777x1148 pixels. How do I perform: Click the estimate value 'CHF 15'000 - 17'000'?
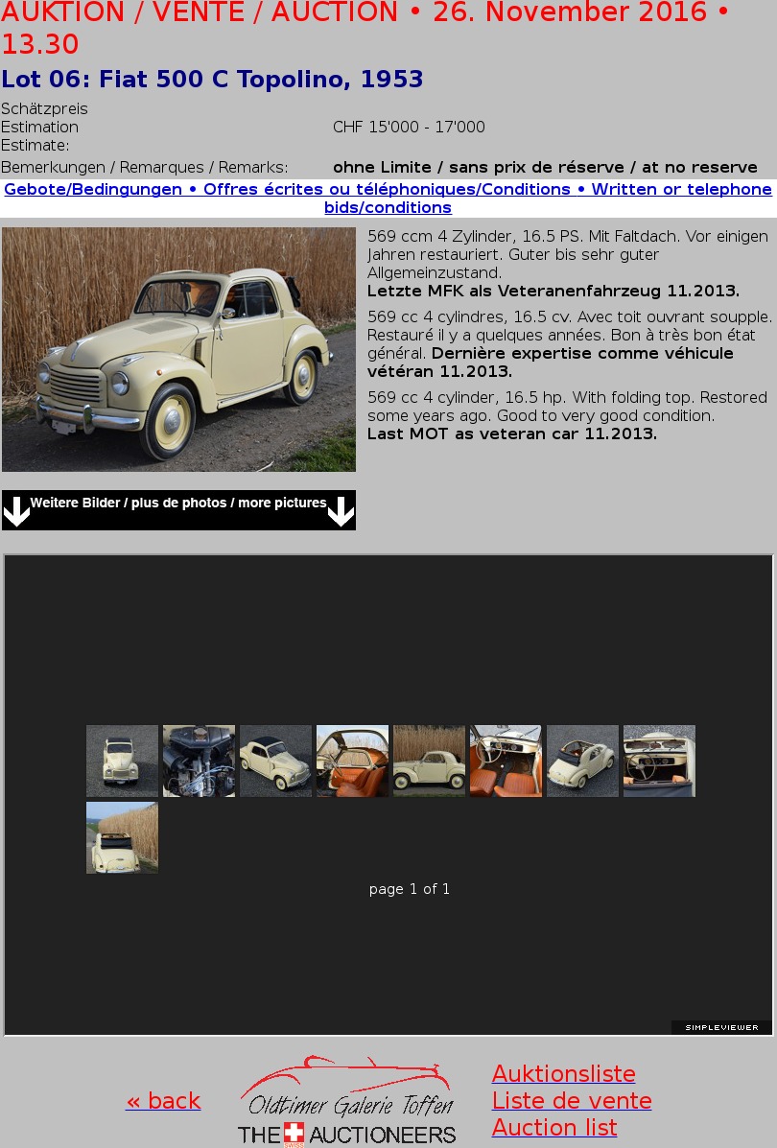(x=409, y=127)
